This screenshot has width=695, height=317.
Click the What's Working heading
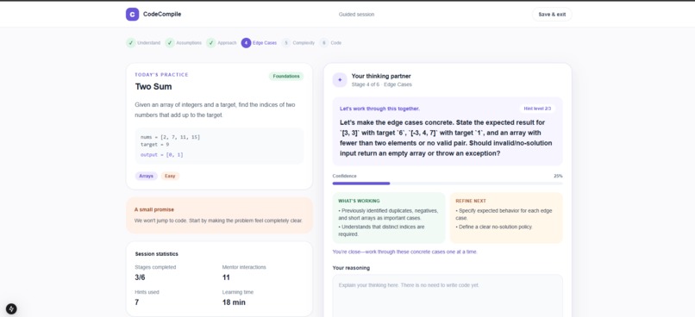359,201
